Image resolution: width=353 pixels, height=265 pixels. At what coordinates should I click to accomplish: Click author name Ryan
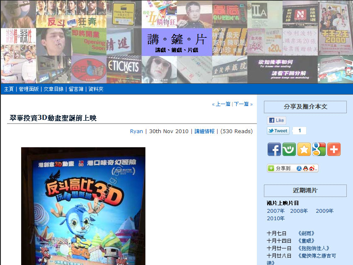(136, 131)
